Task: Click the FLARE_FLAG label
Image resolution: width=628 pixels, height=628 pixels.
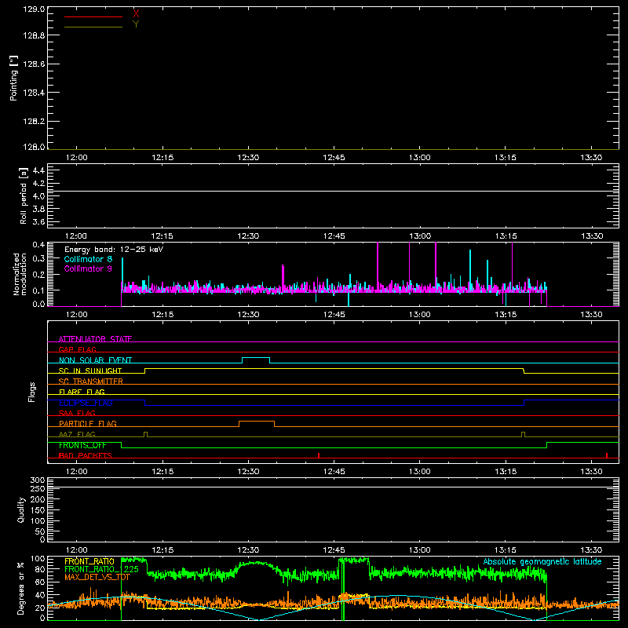Action: click(x=82, y=392)
